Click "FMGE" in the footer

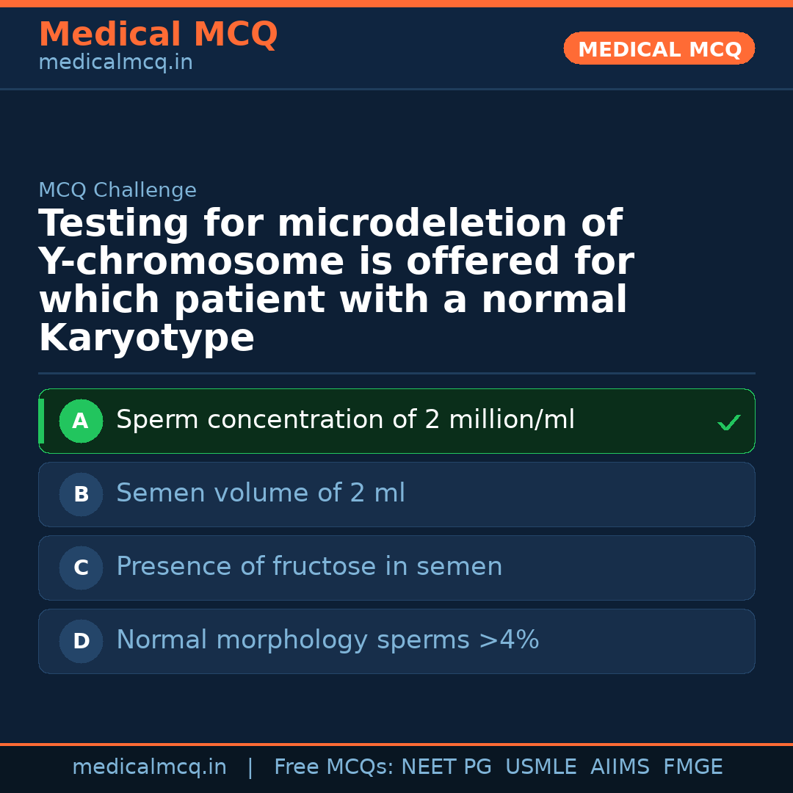pos(692,767)
